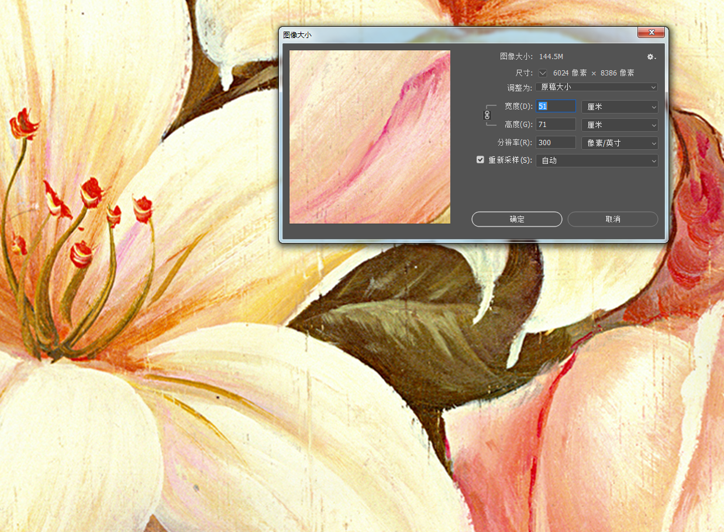The height and width of the screenshot is (532, 724).
Task: Open the gear settings menu in dialog
Action: coord(651,57)
